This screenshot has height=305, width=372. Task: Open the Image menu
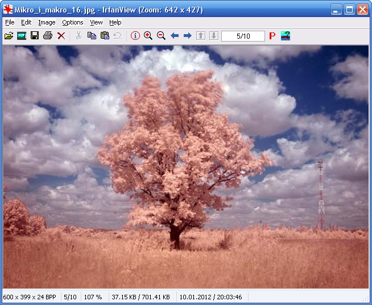pyautogui.click(x=47, y=22)
